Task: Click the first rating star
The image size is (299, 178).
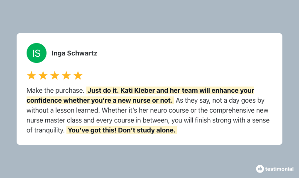Action: 32,75
